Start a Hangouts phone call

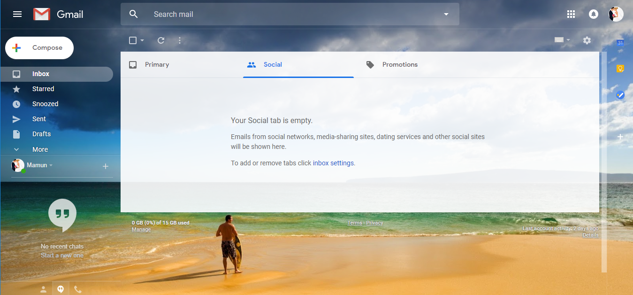coord(77,288)
